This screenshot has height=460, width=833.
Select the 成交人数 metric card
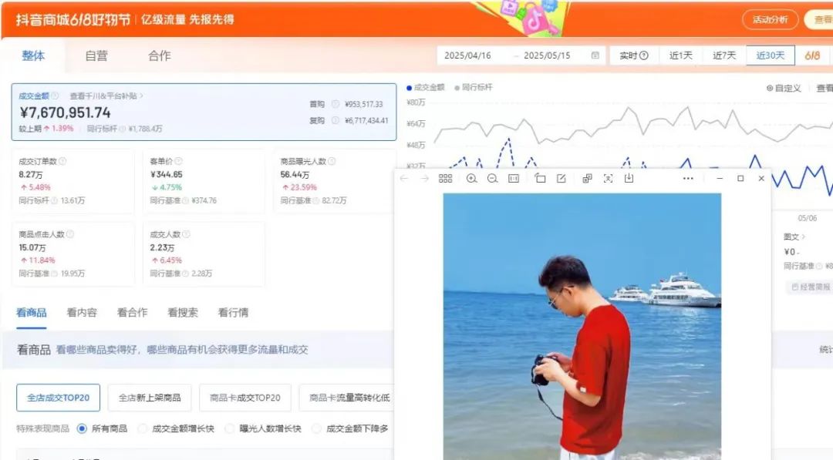[x=204, y=254]
